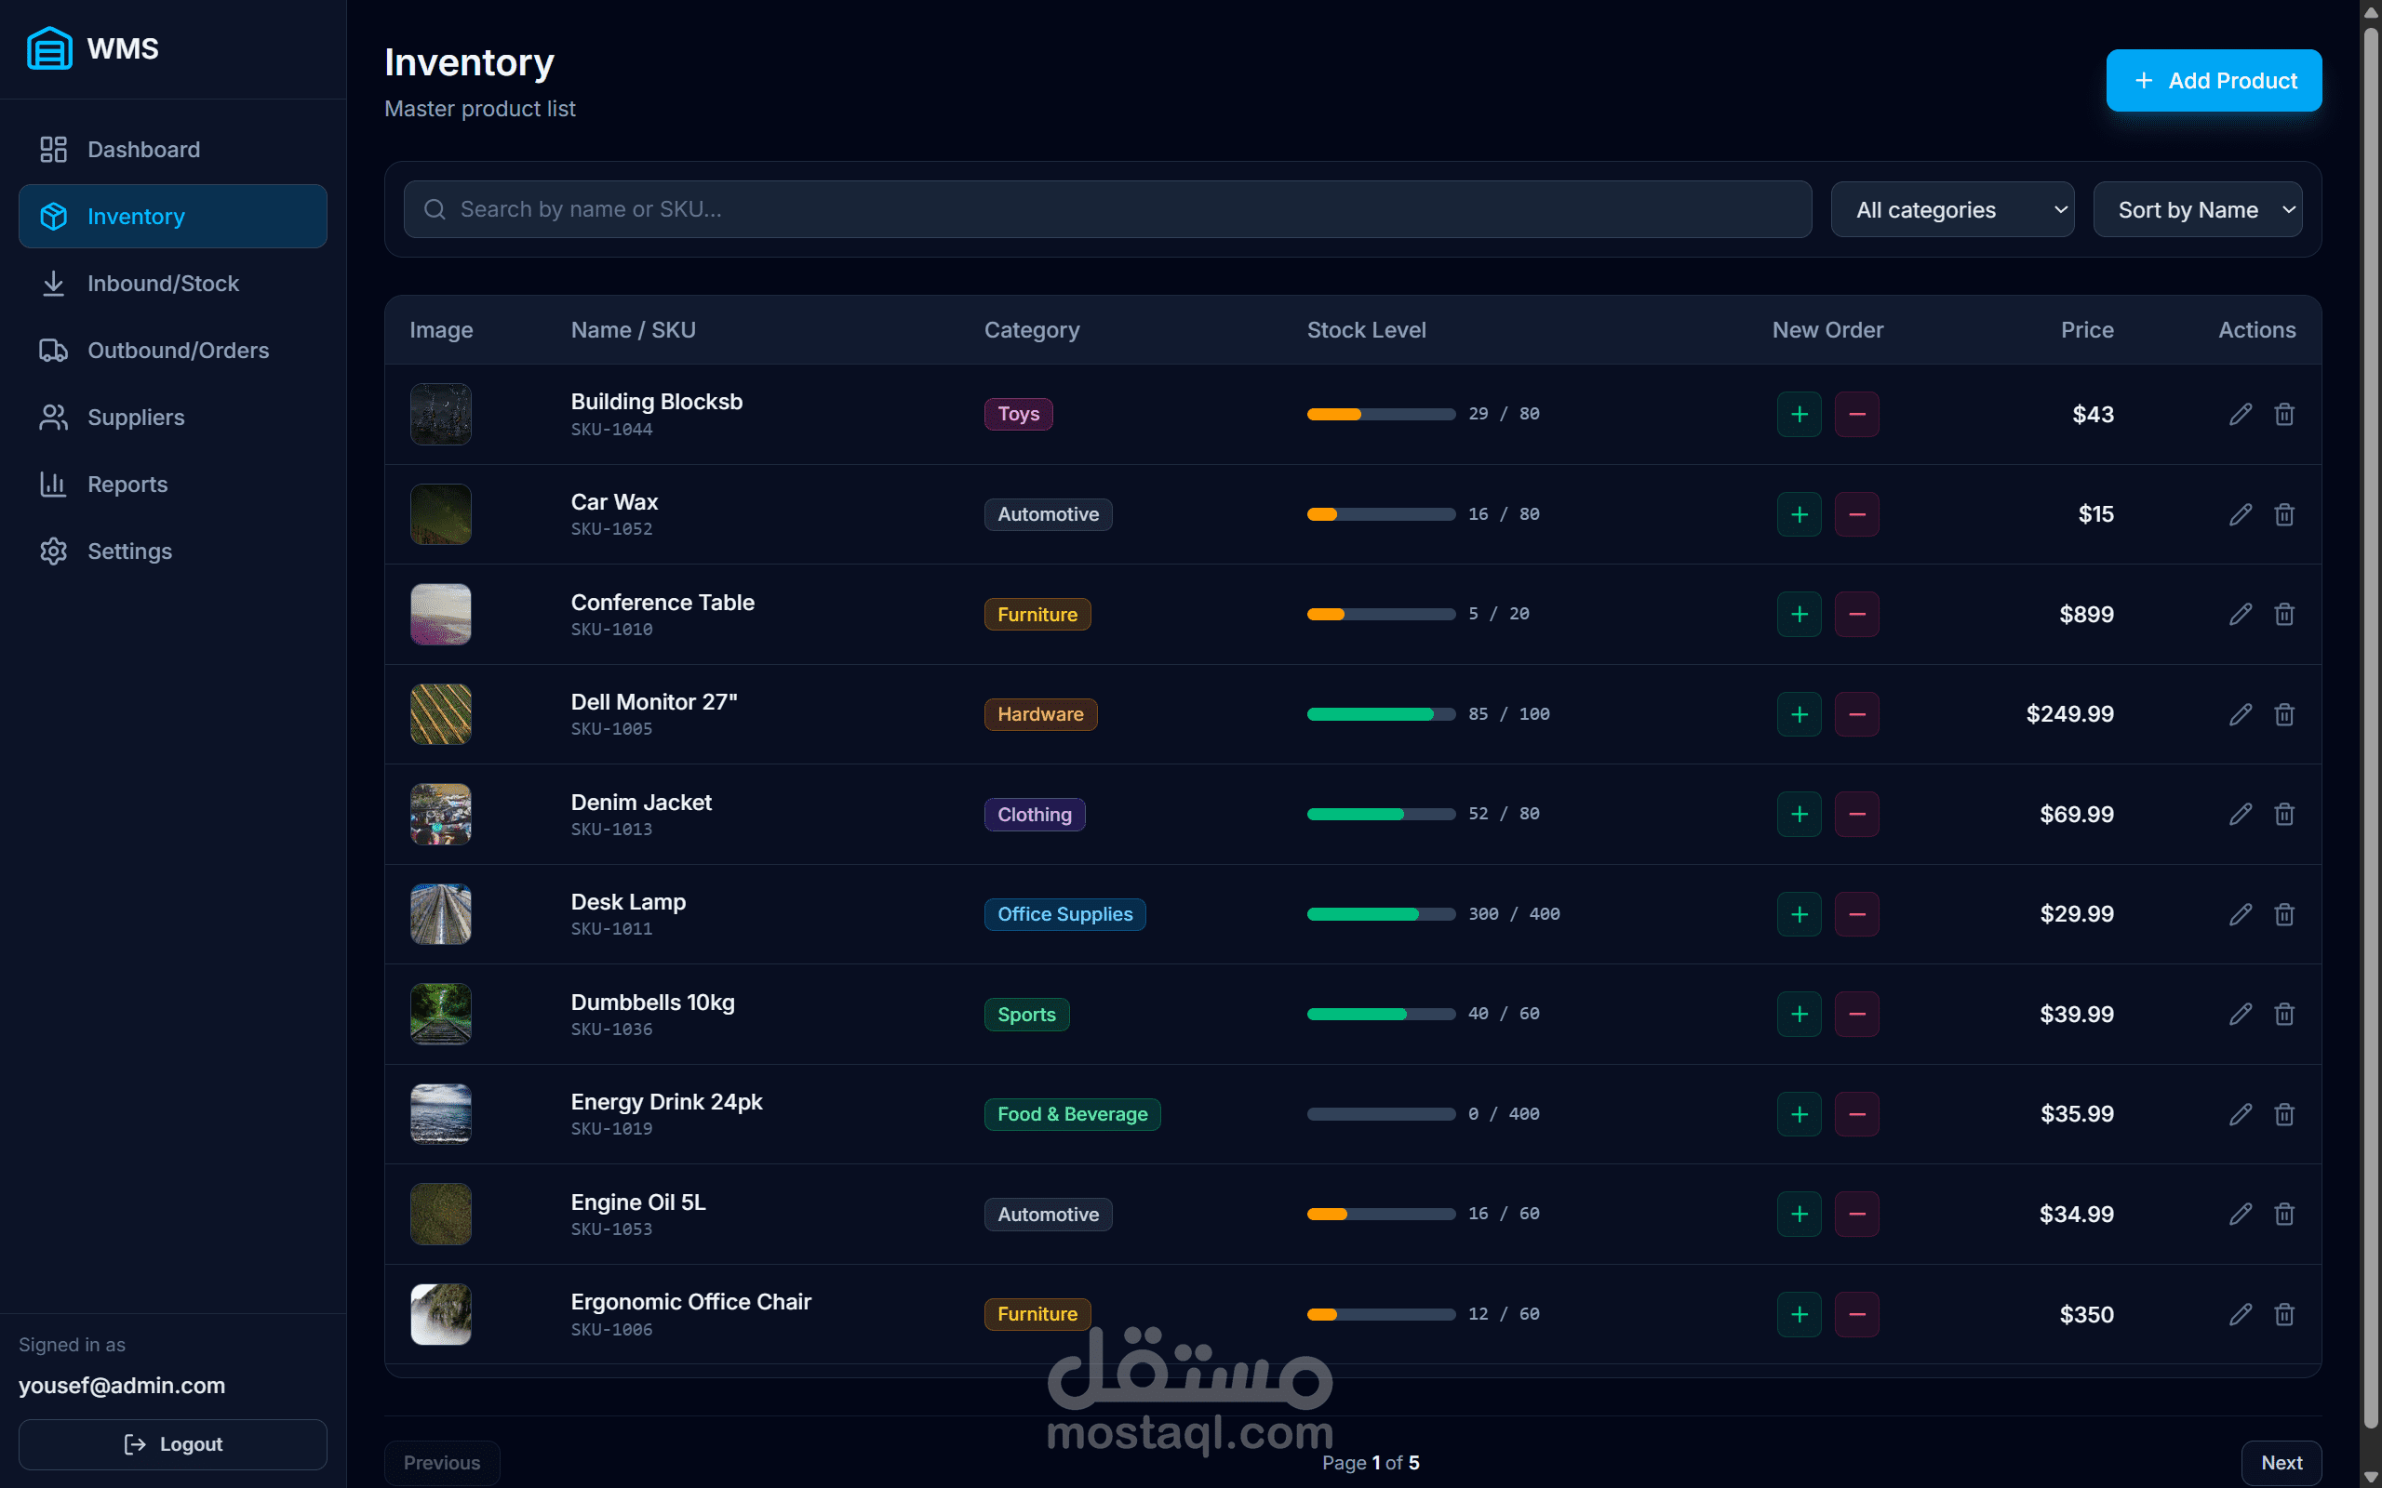Image resolution: width=2382 pixels, height=1488 pixels.
Task: Go to Next page of inventory
Action: pos(2281,1462)
